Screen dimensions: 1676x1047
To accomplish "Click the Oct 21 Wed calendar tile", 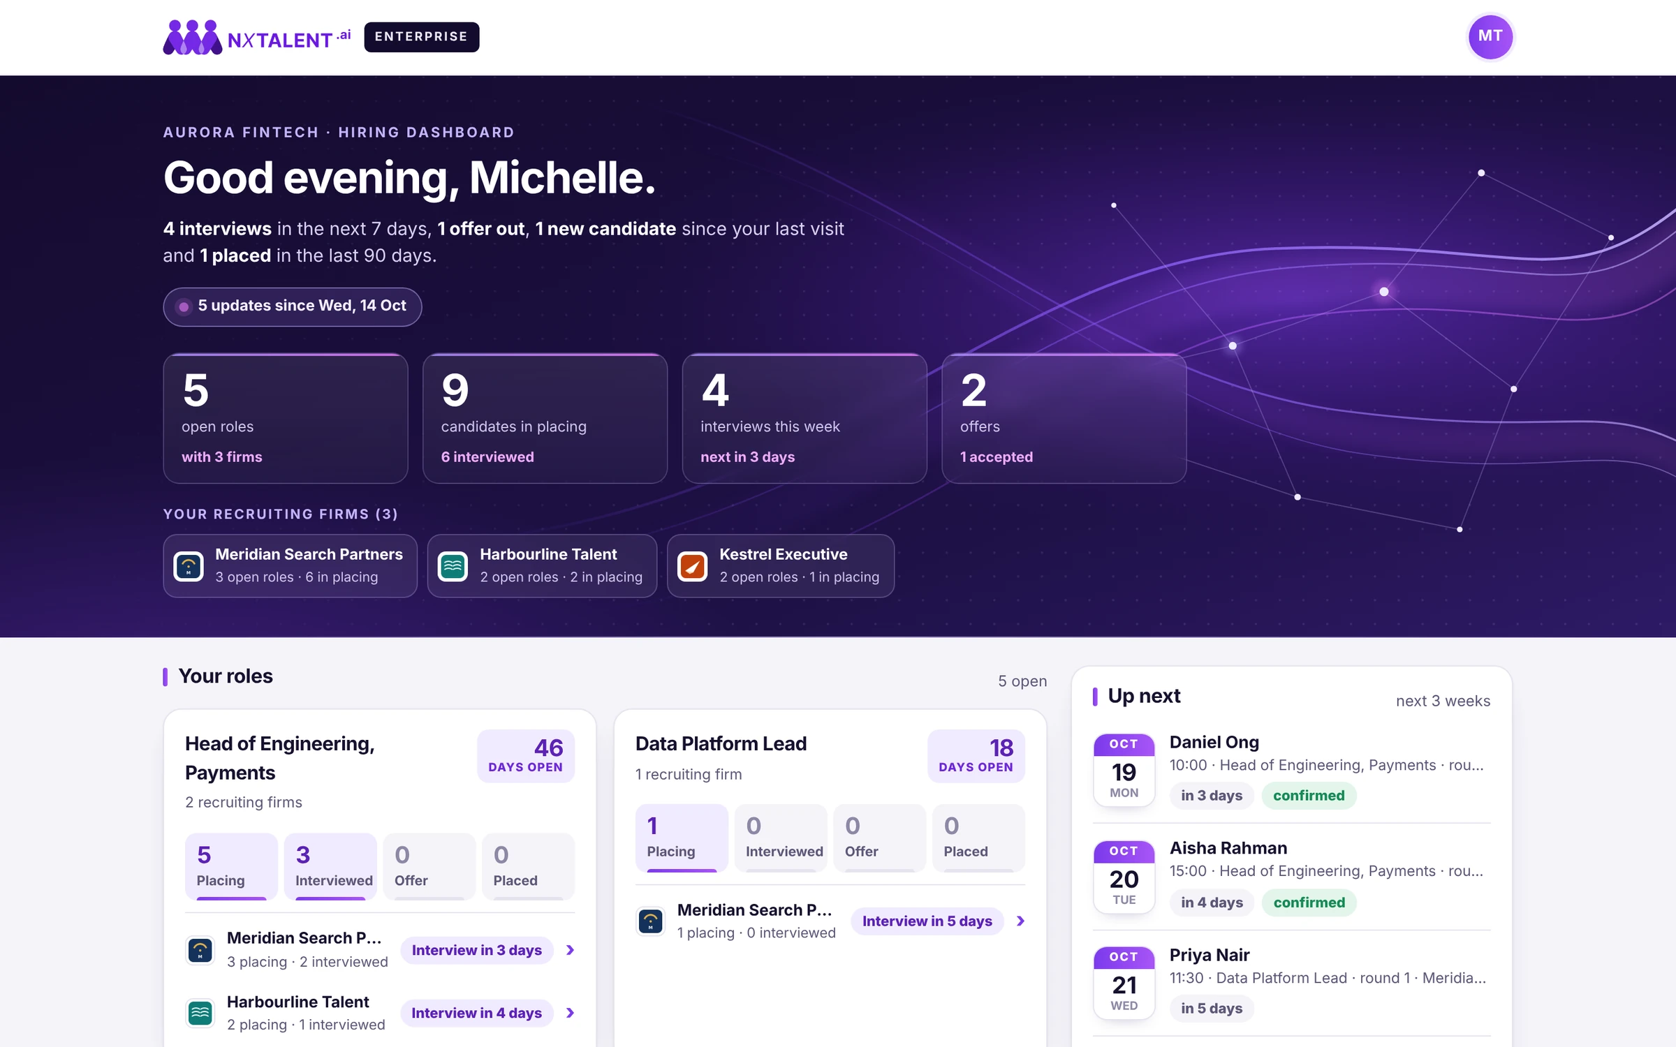I will (1124, 983).
